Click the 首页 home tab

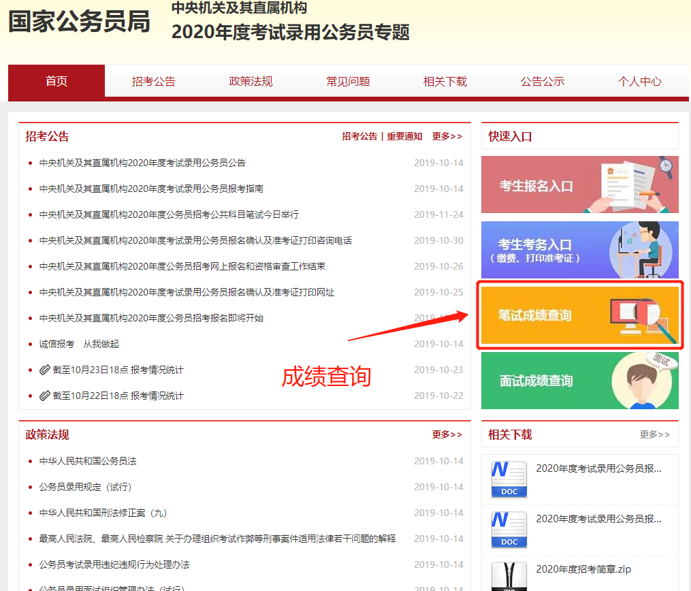click(x=57, y=81)
